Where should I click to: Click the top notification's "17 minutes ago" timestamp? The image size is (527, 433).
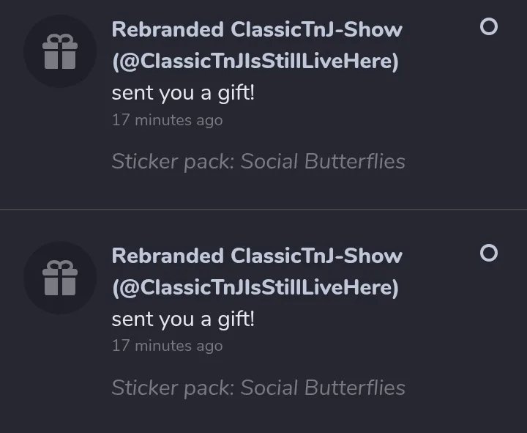point(167,120)
